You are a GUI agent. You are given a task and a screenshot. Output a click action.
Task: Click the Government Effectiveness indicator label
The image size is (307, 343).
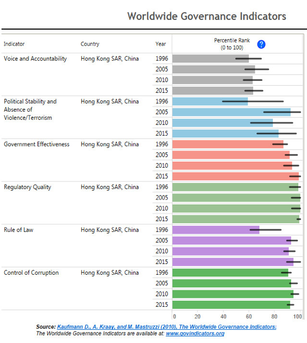click(36, 144)
